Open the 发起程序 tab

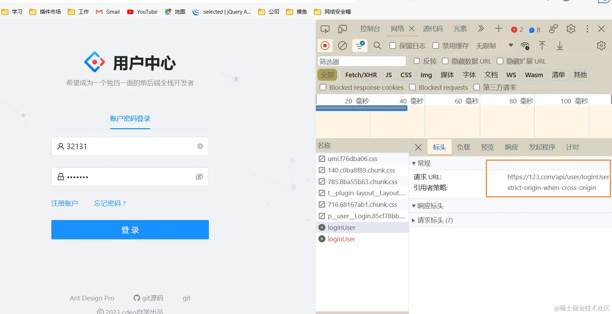542,147
